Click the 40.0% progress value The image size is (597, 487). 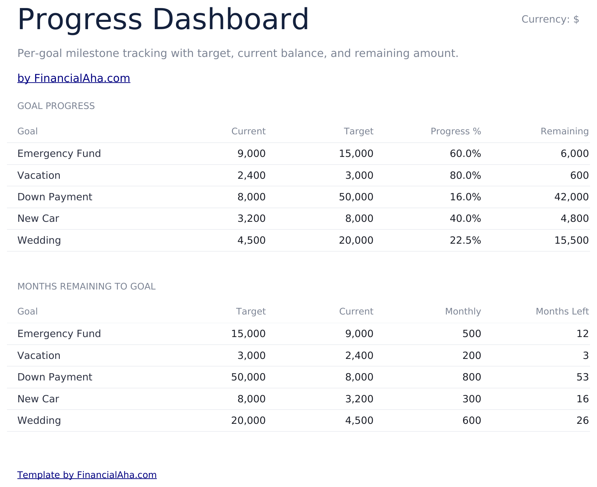point(465,218)
